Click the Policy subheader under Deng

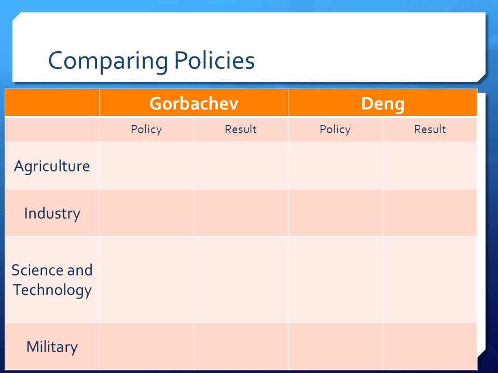tap(336, 130)
